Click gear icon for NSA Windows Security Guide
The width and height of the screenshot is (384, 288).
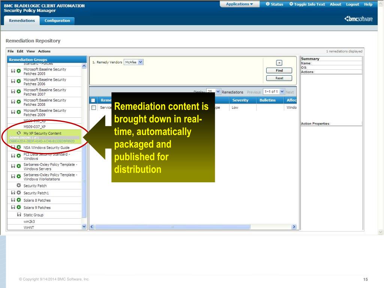point(19,147)
